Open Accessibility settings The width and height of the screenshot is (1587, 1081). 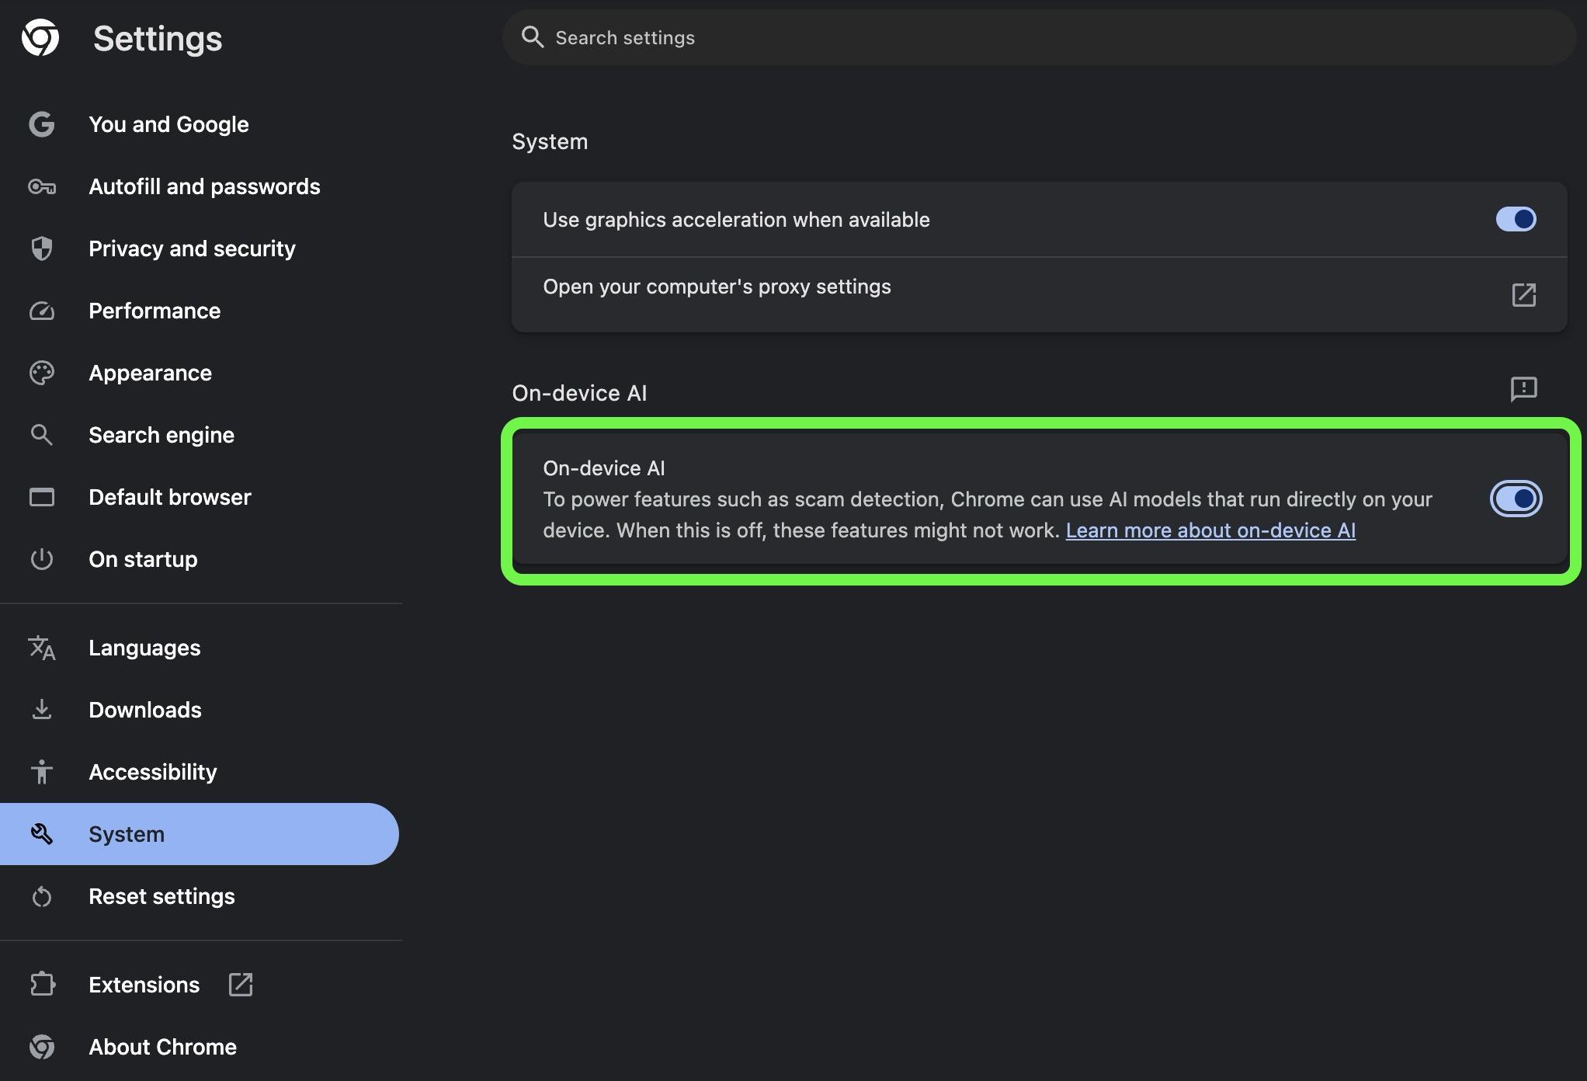[200, 772]
